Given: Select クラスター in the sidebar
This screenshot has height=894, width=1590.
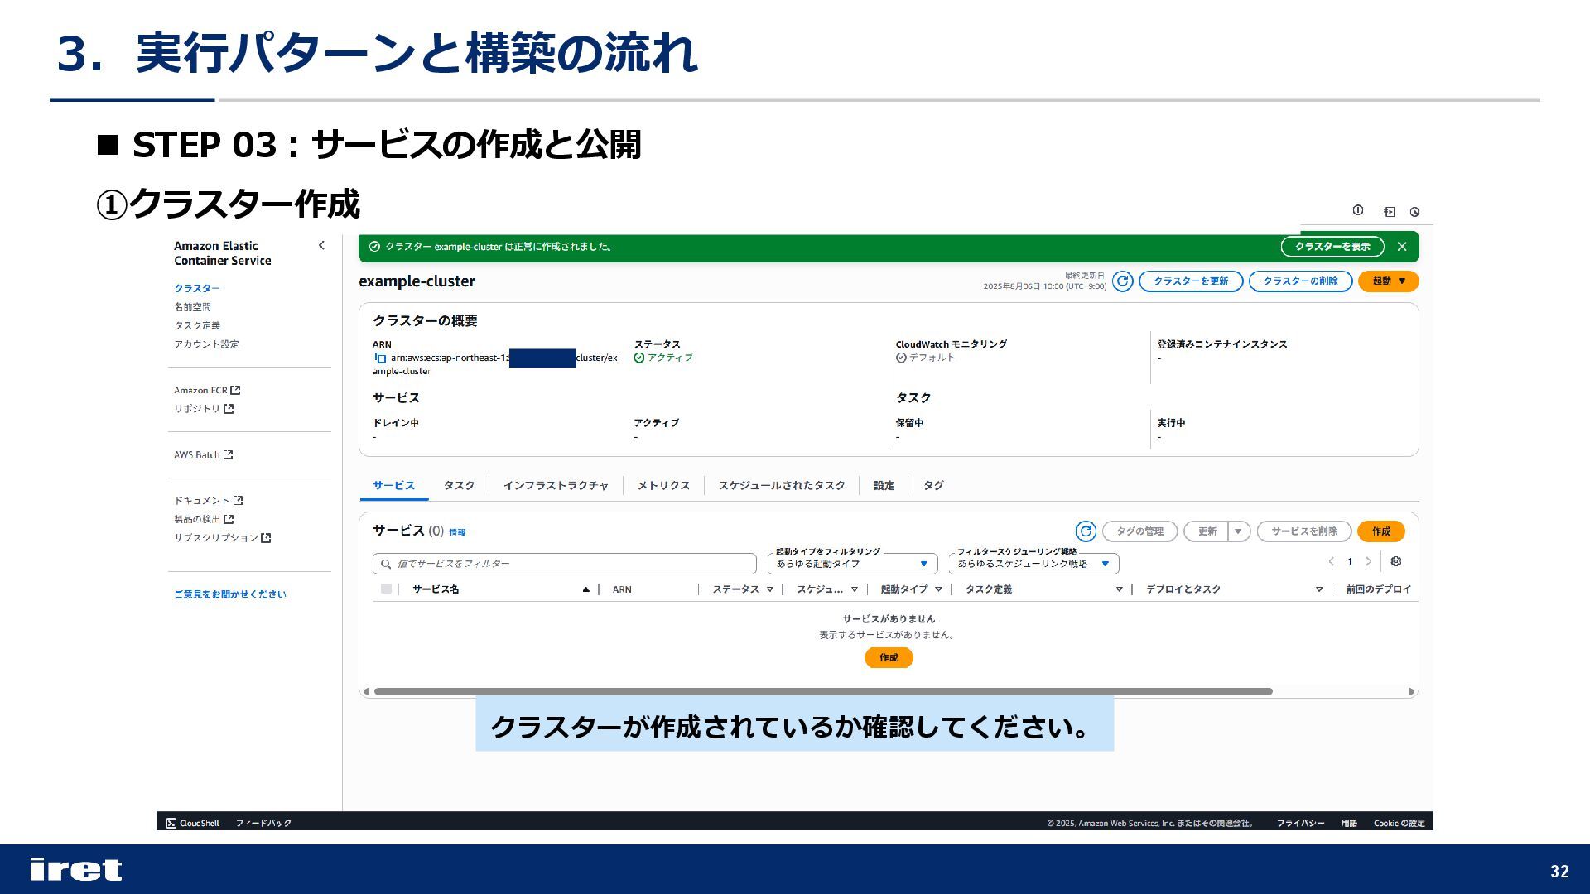Looking at the screenshot, I should [x=197, y=288].
